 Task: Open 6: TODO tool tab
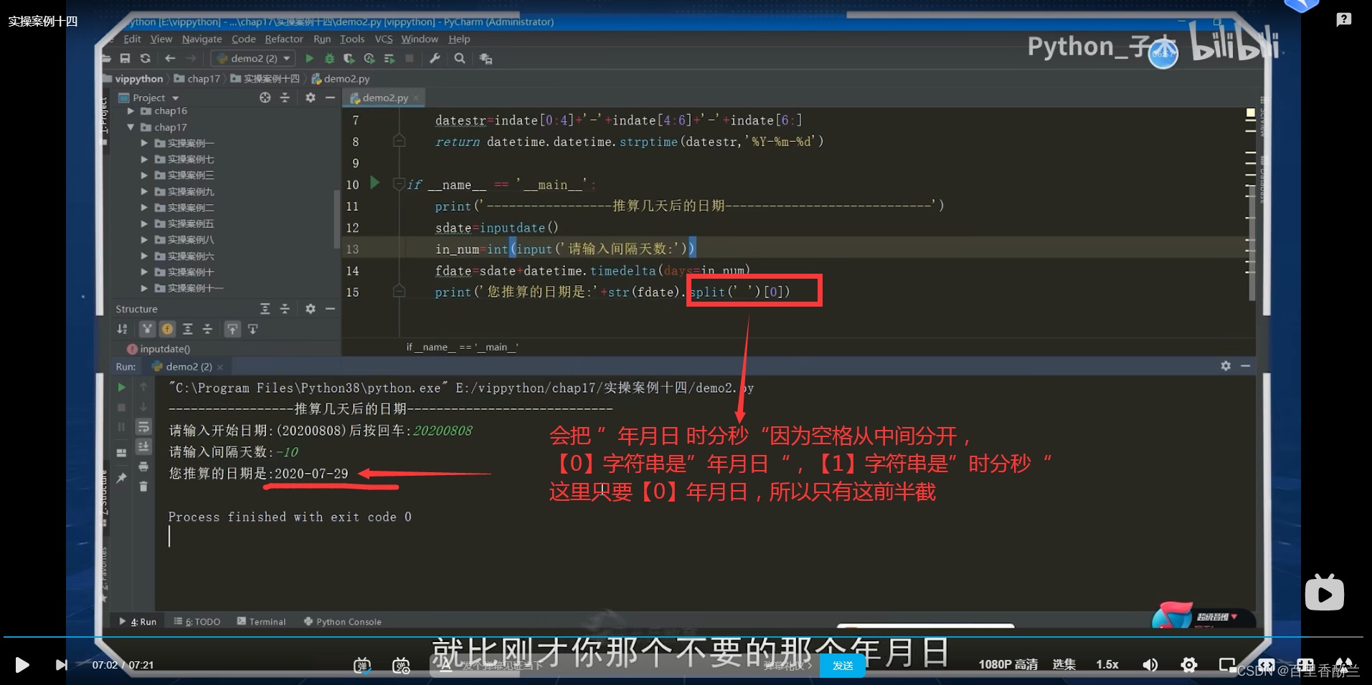(197, 621)
